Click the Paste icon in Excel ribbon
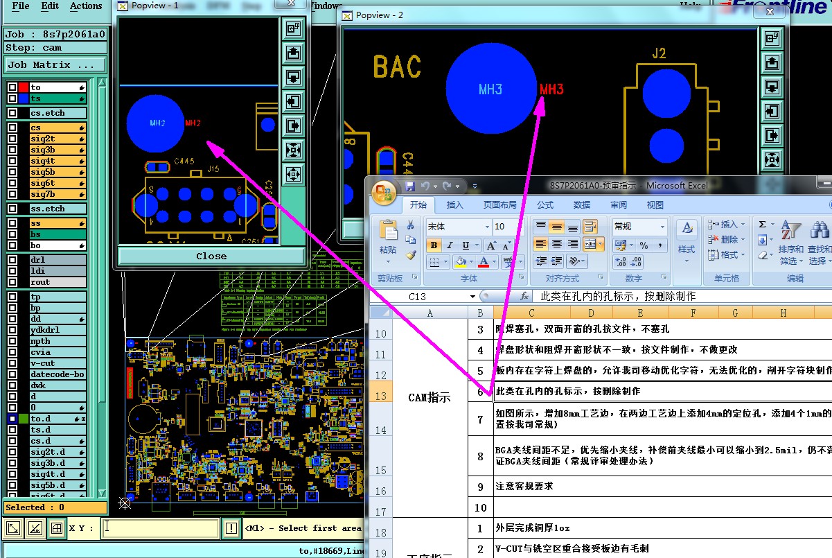 tap(388, 232)
